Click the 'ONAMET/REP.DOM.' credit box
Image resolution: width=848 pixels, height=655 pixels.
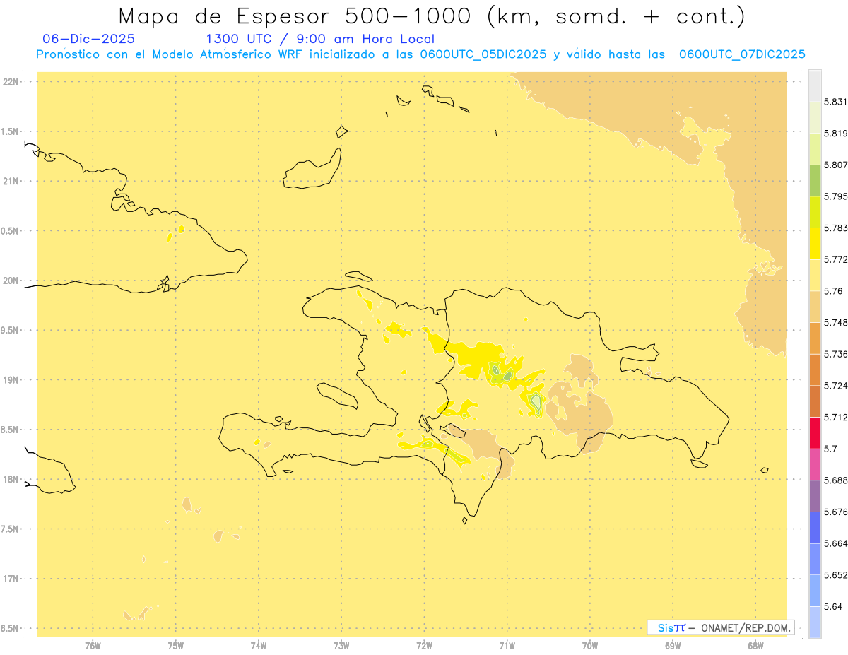tap(721, 627)
